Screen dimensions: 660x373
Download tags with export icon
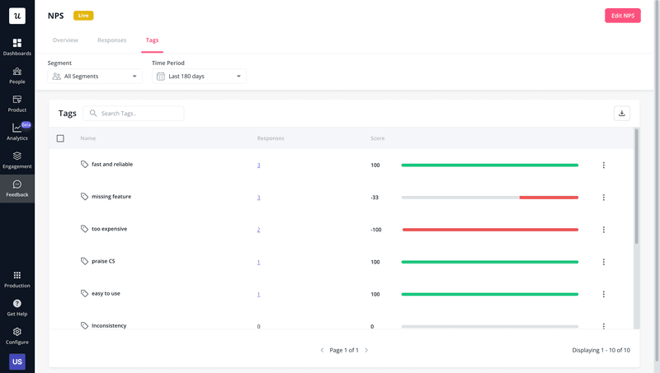(622, 114)
